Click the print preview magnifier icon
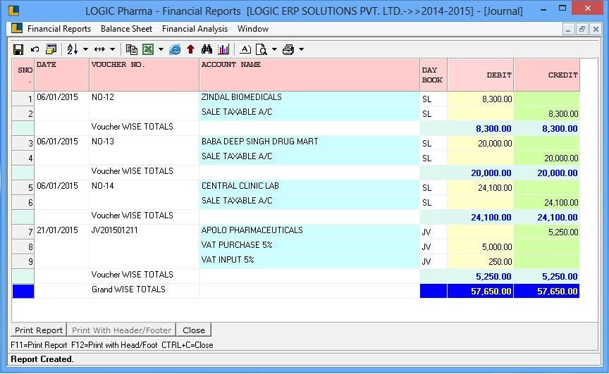The width and height of the screenshot is (609, 374). pyautogui.click(x=262, y=49)
